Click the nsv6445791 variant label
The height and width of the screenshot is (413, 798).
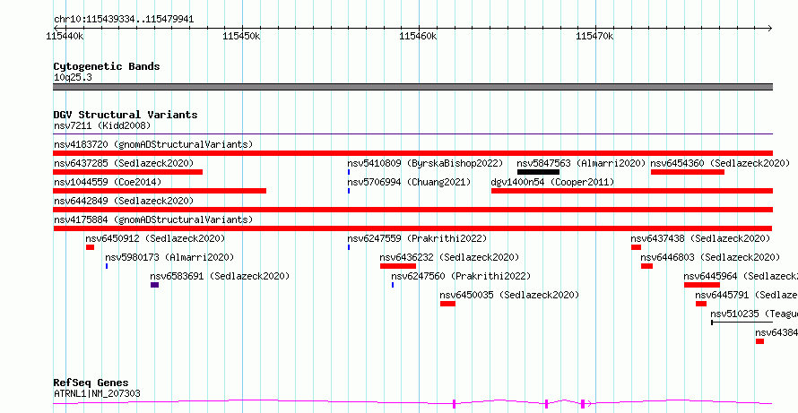[x=747, y=295]
